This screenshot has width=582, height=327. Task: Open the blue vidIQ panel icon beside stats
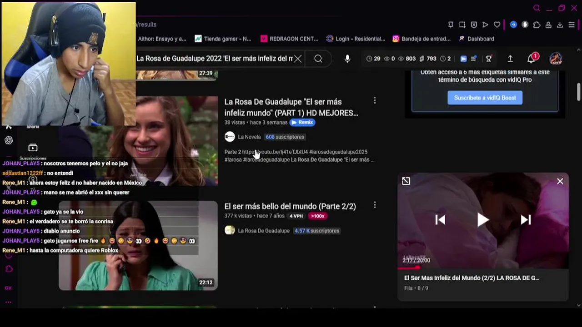(x=463, y=59)
